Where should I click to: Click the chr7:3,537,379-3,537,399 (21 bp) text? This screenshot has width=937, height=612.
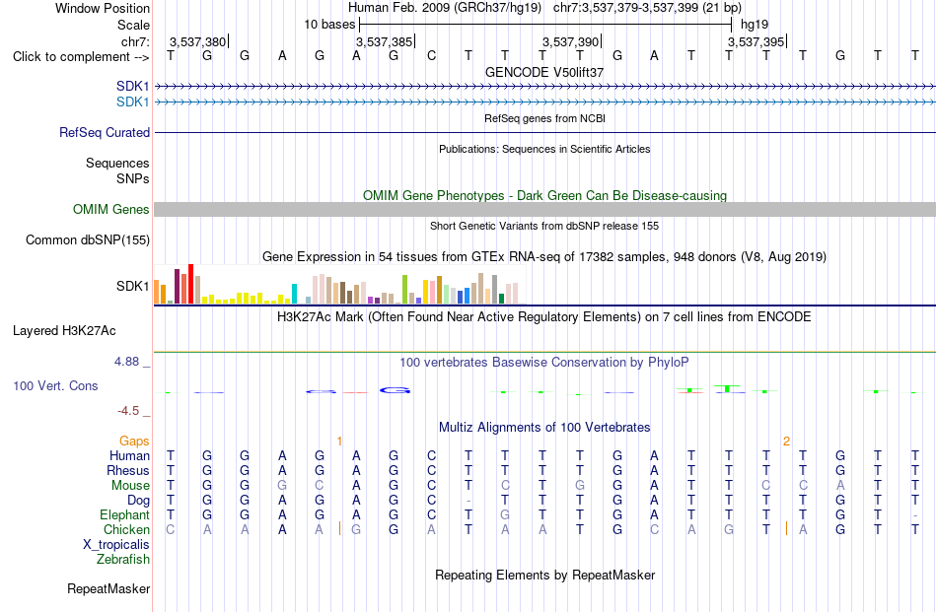[x=647, y=8]
